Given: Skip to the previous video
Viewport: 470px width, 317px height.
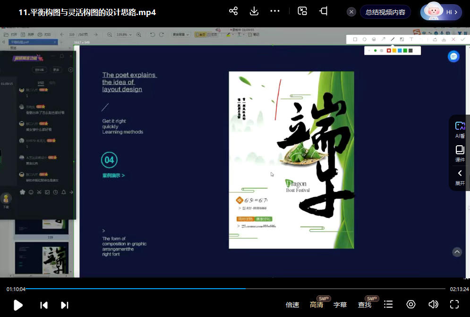Looking at the screenshot, I should point(44,305).
